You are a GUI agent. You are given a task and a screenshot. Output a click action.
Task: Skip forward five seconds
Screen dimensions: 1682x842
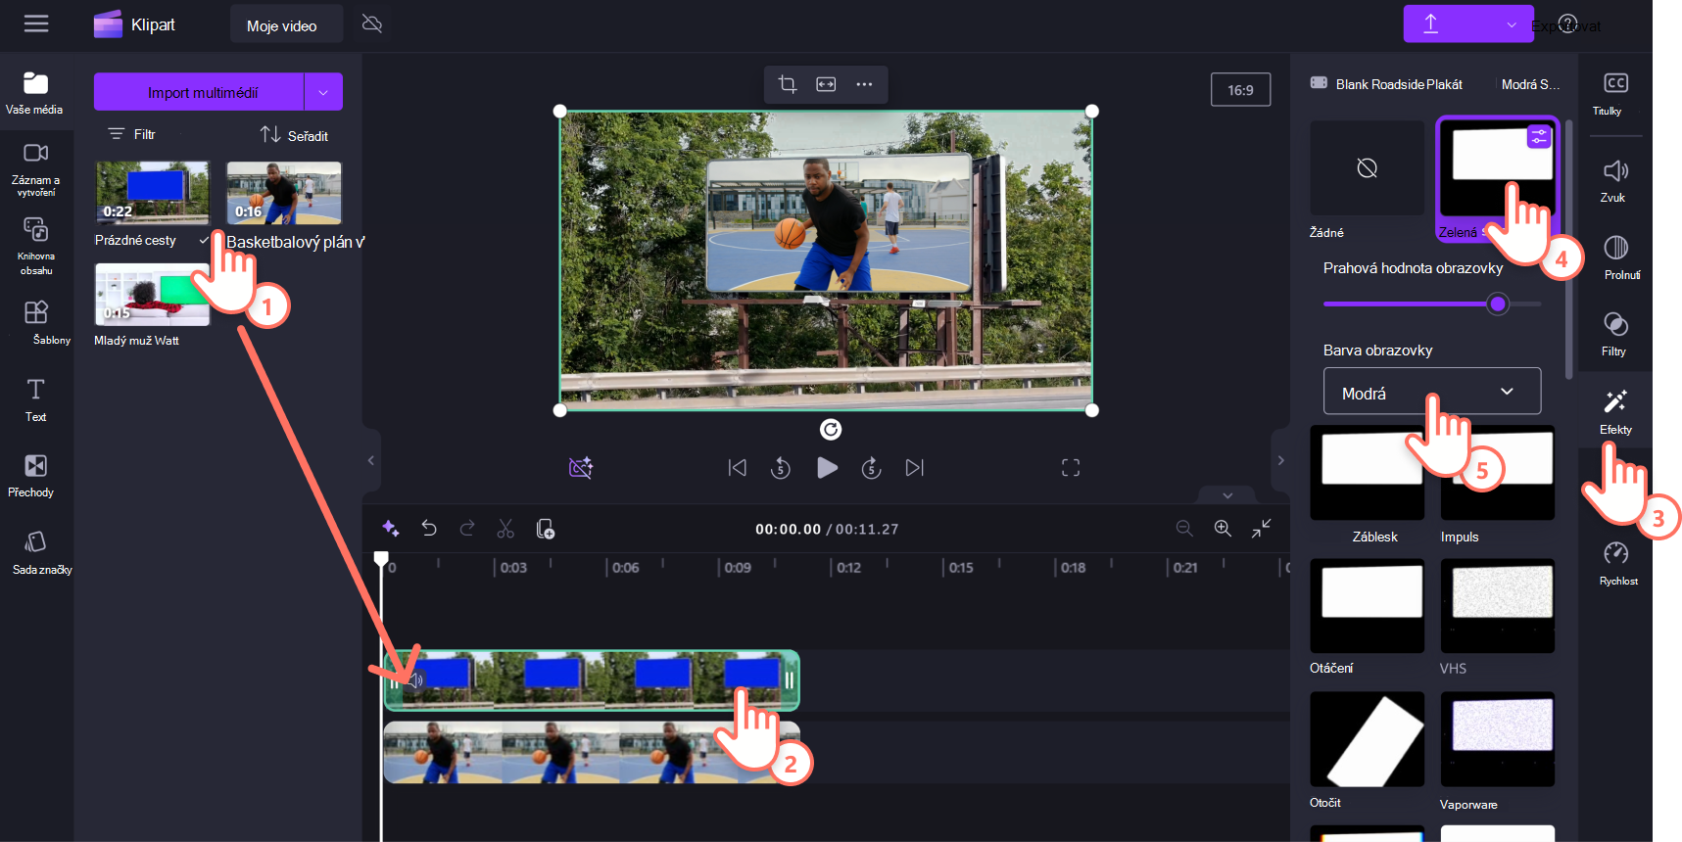[x=871, y=468]
